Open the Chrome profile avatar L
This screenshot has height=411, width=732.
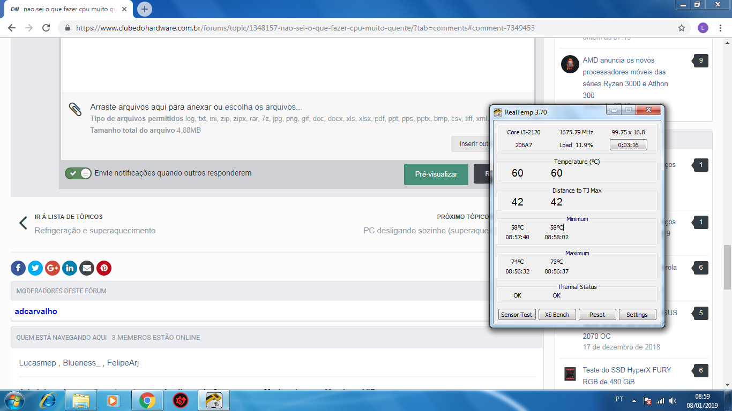point(703,28)
